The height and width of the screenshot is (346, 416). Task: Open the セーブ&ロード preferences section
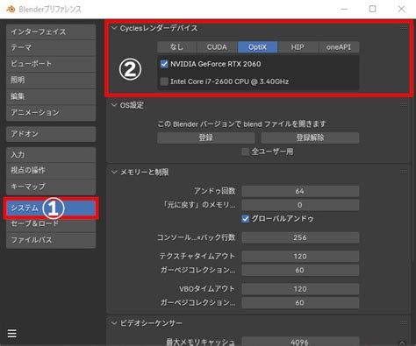tap(51, 224)
